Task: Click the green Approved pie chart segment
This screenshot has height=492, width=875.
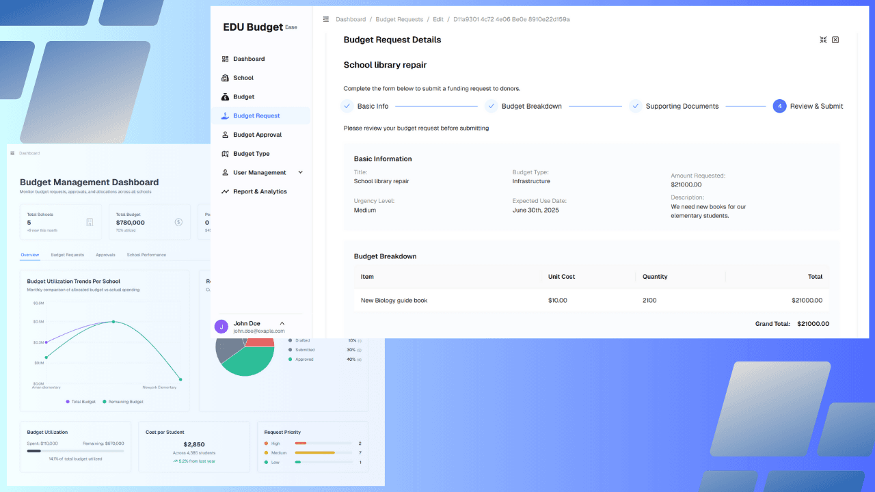Action: [245, 361]
